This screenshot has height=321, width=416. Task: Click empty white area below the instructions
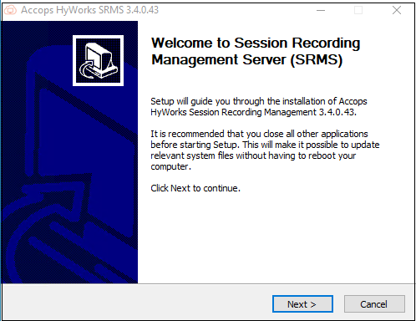click(x=276, y=237)
